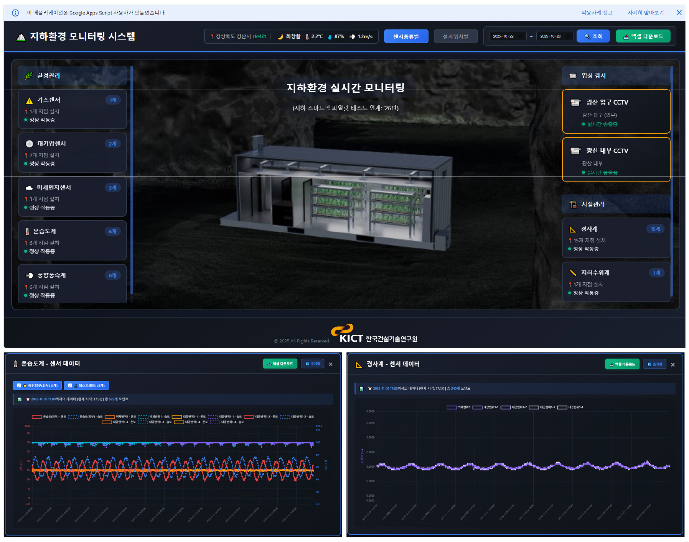689x542 pixels.
Task: Click the 경사계 angle ruler icon in sidebar
Action: click(x=572, y=229)
